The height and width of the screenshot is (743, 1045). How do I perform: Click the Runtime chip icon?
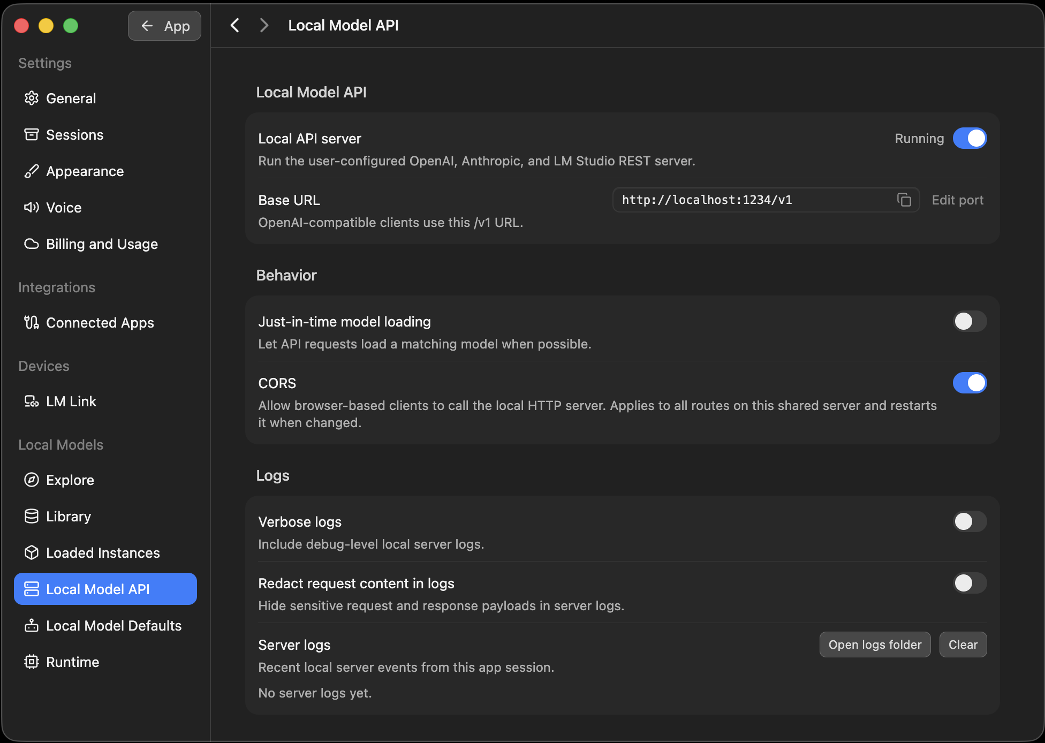tap(32, 662)
